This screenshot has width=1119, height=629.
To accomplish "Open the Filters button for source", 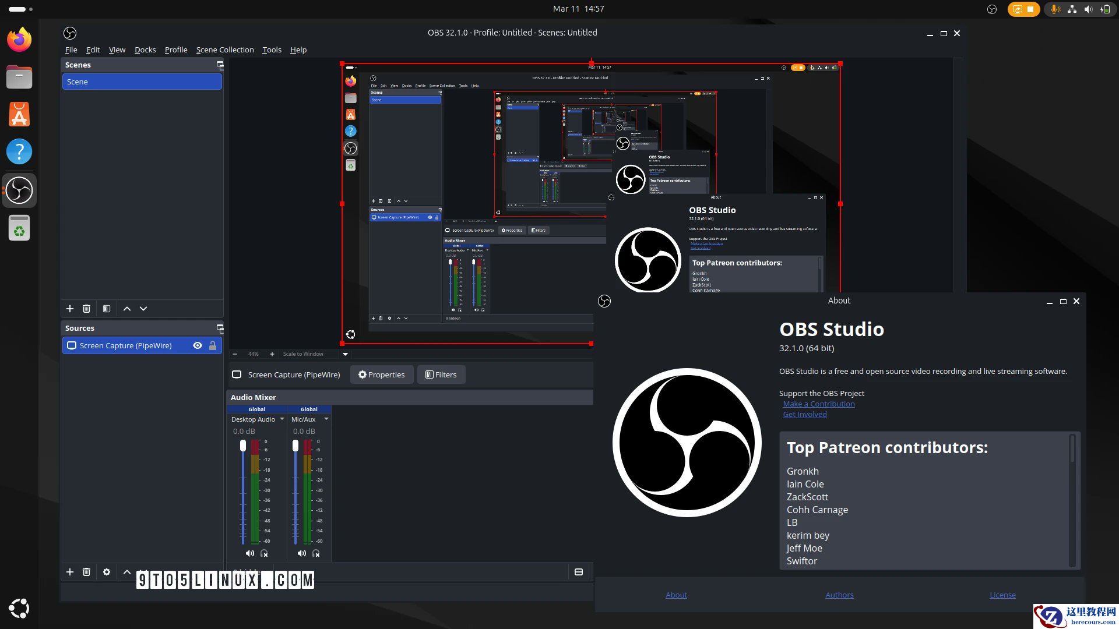I will [441, 374].
